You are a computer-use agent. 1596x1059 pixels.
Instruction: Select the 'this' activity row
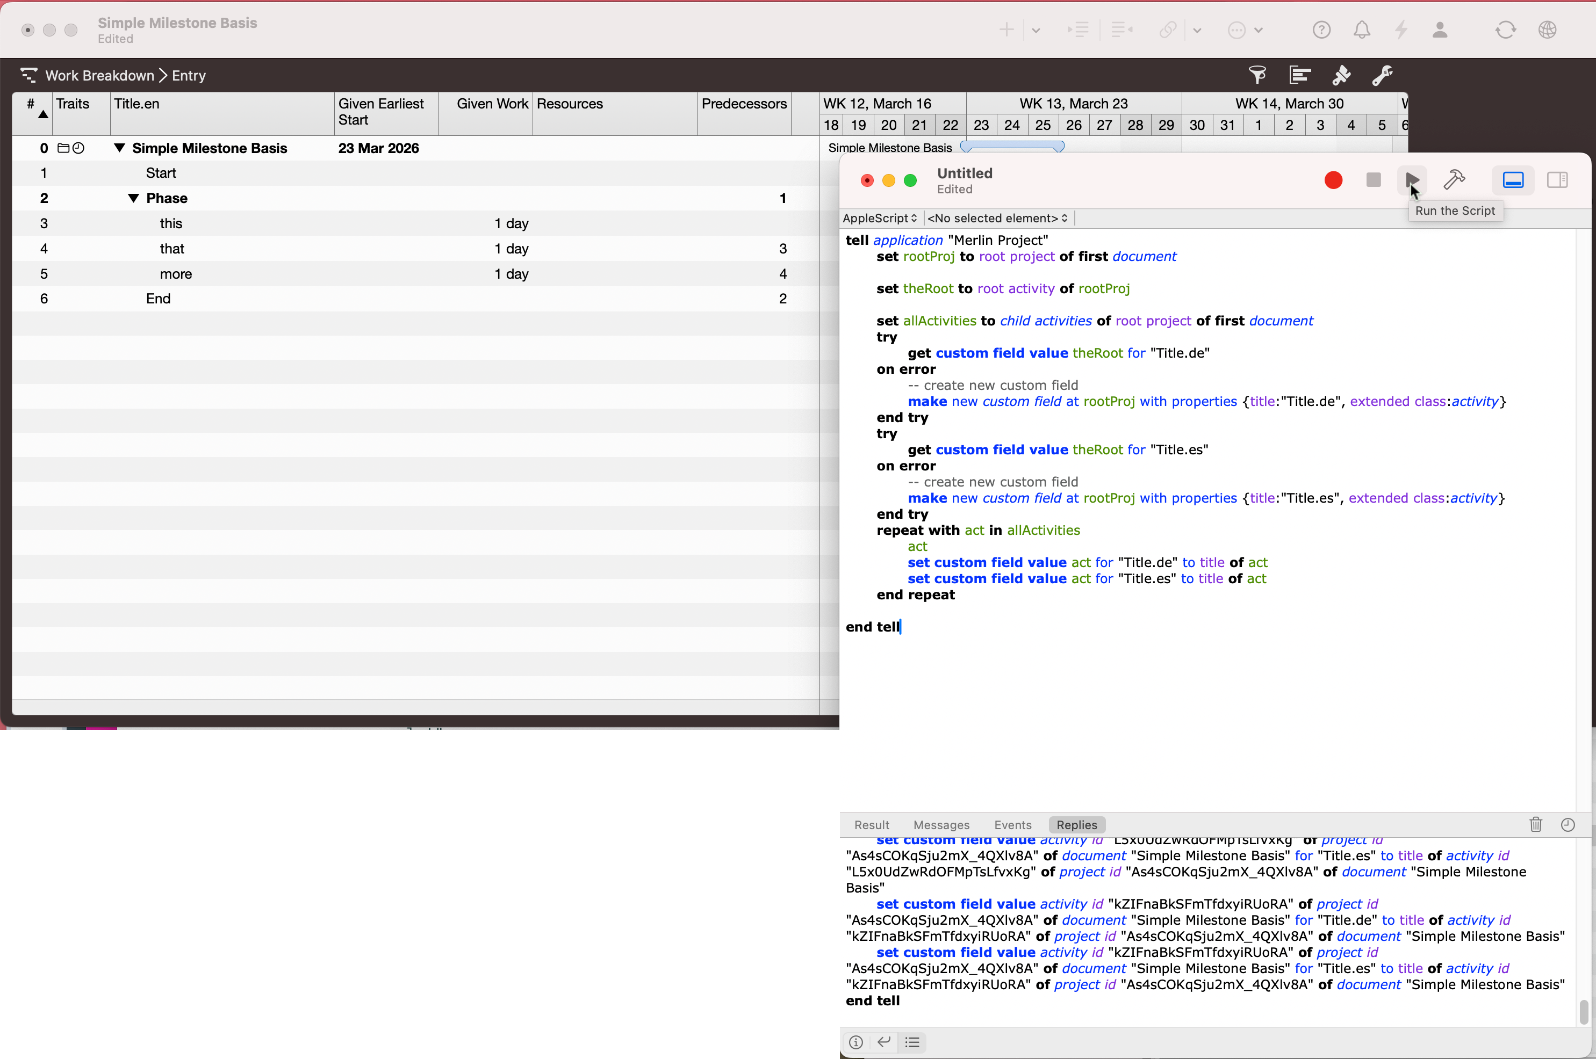[x=415, y=223]
